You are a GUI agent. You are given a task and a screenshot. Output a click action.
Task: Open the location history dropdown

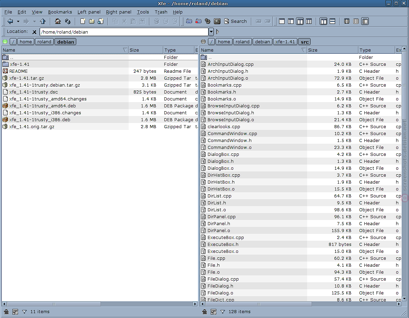[211, 32]
